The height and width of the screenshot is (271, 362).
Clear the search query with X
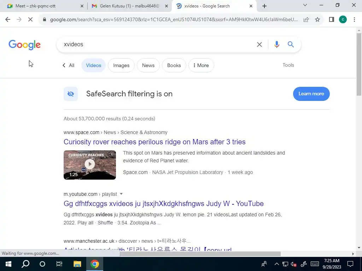[259, 44]
